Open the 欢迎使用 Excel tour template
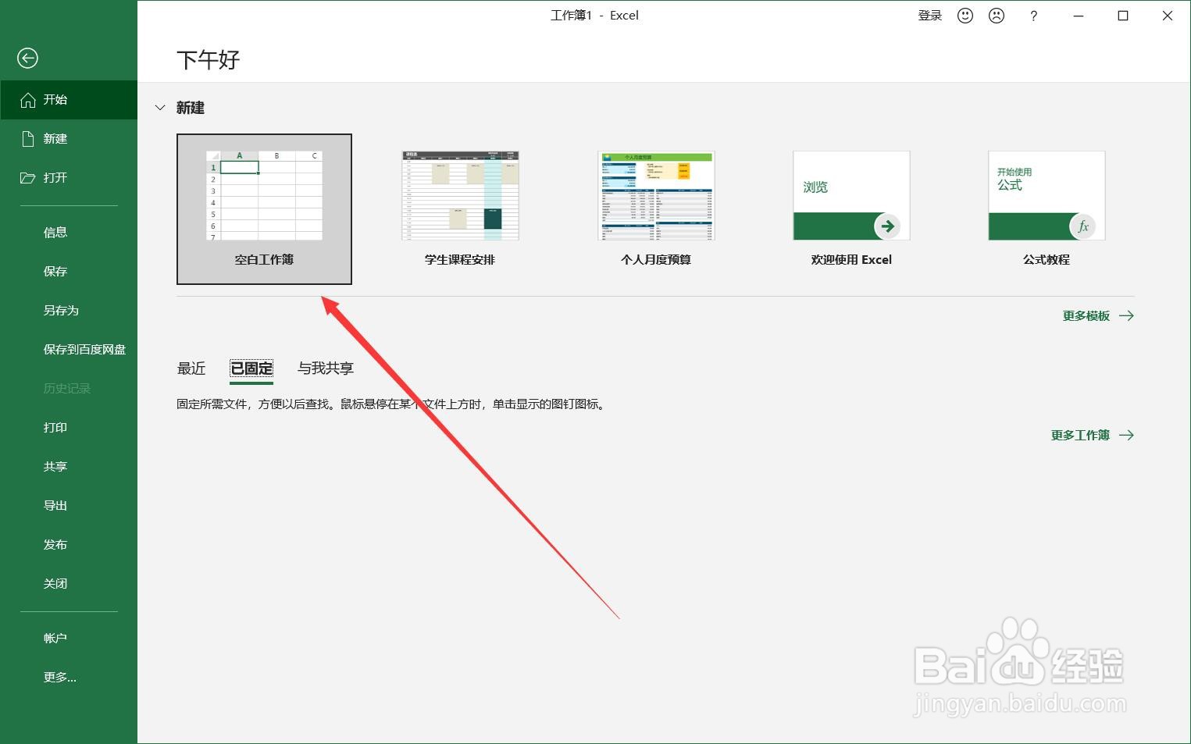Image resolution: width=1191 pixels, height=744 pixels. point(851,209)
